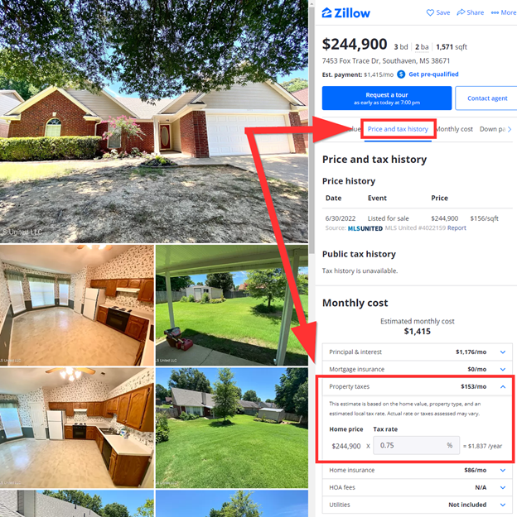Click the MLS United source logo

point(365,228)
